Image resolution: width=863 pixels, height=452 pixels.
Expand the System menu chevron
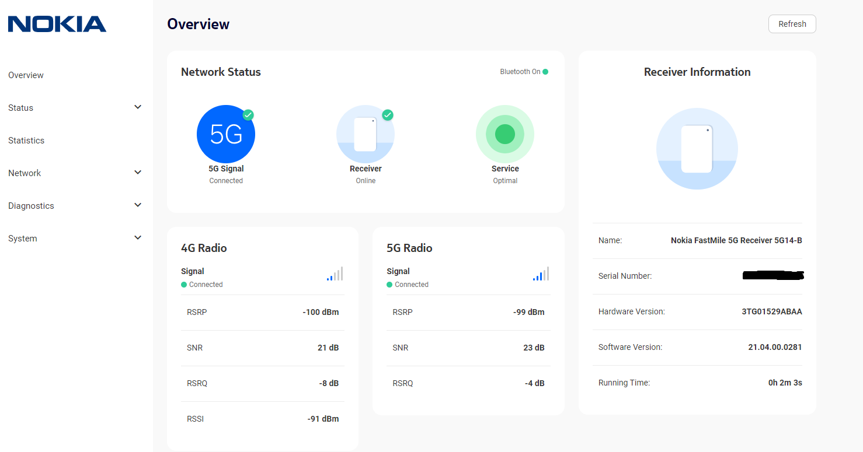pyautogui.click(x=138, y=238)
